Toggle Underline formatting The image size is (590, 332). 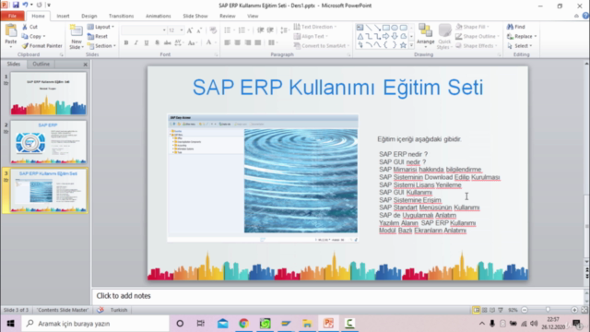tap(147, 43)
